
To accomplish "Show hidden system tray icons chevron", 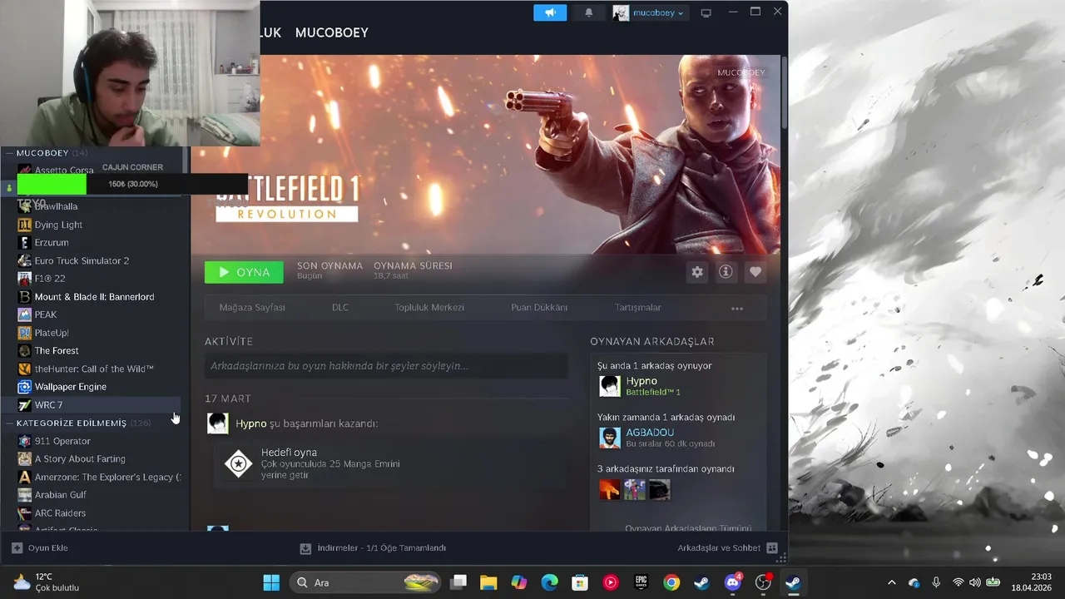I will (x=892, y=582).
